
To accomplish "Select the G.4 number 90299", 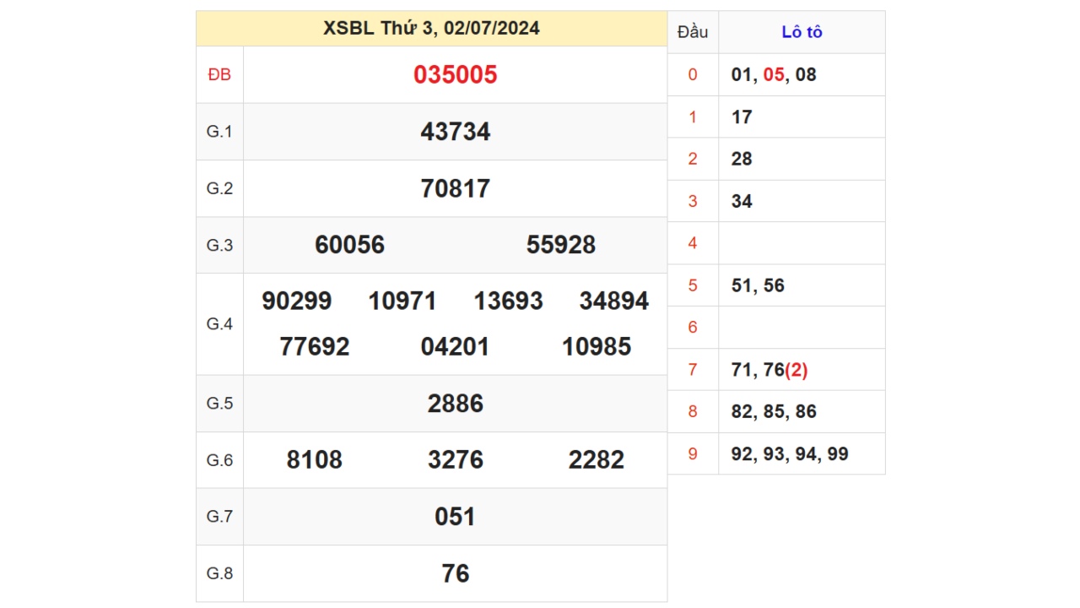I will click(x=297, y=301).
